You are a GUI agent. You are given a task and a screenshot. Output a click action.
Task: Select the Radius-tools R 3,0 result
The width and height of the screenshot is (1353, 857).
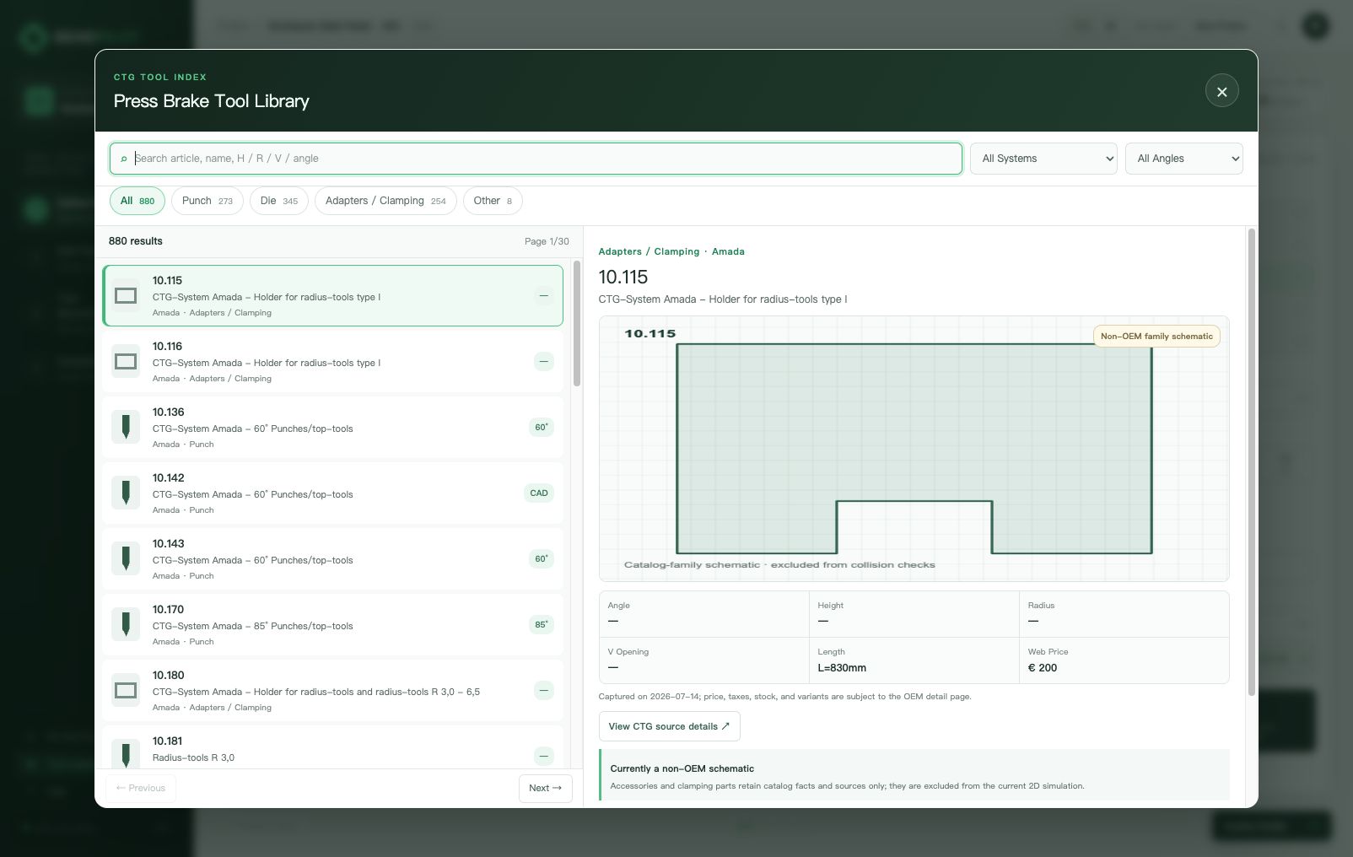pyautogui.click(x=332, y=748)
